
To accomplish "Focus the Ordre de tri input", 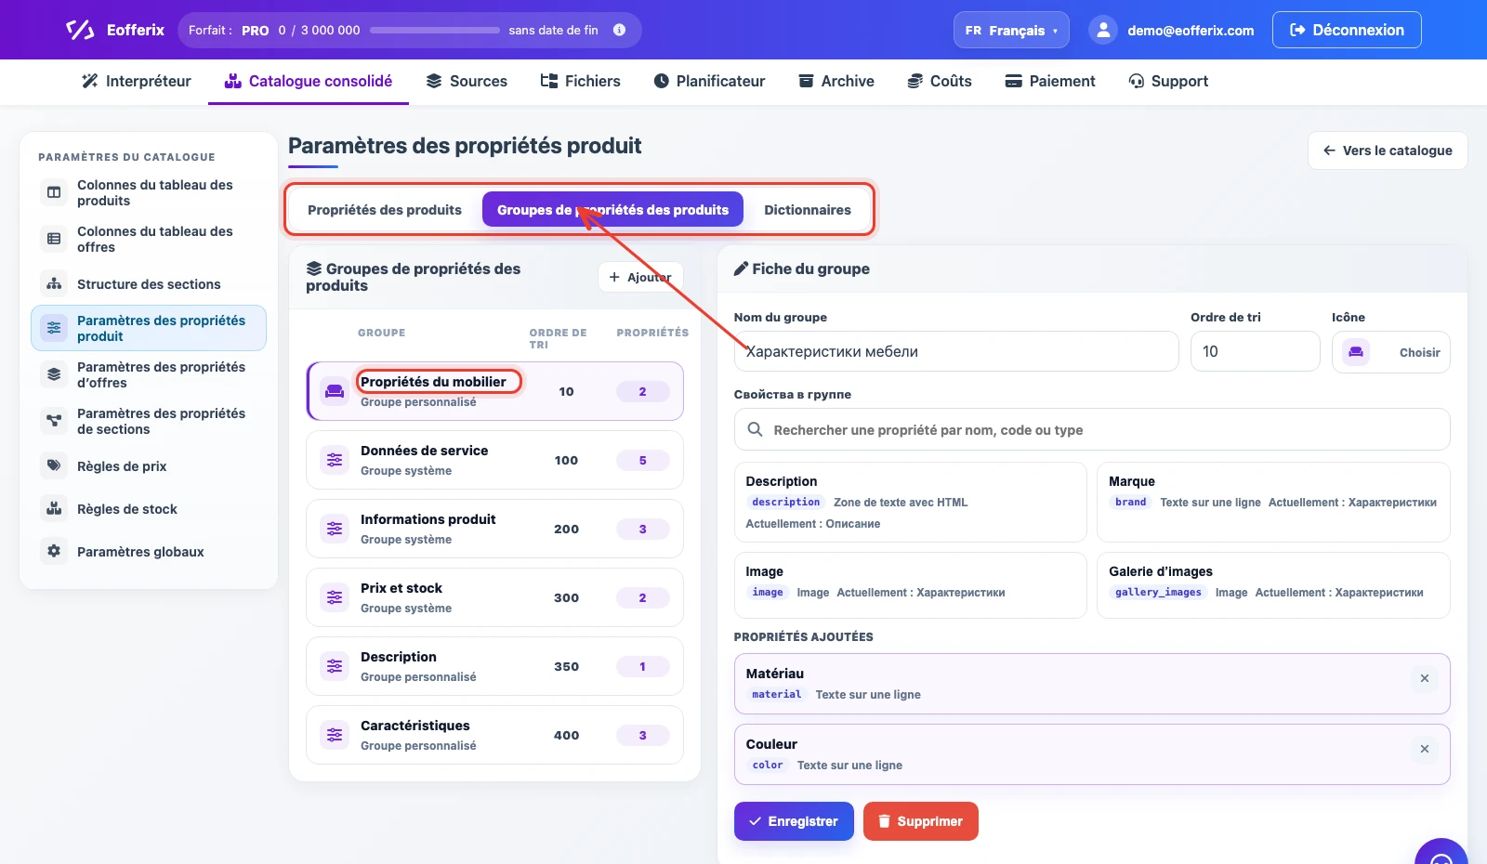I will click(1255, 351).
